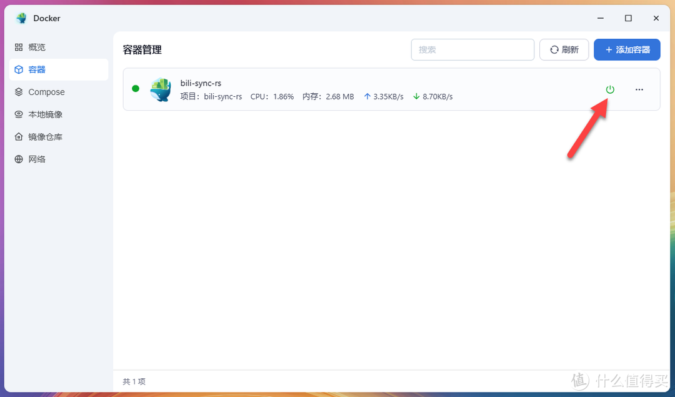The image size is (675, 397).
Task: Open the 网络 network section
Action: (59, 159)
